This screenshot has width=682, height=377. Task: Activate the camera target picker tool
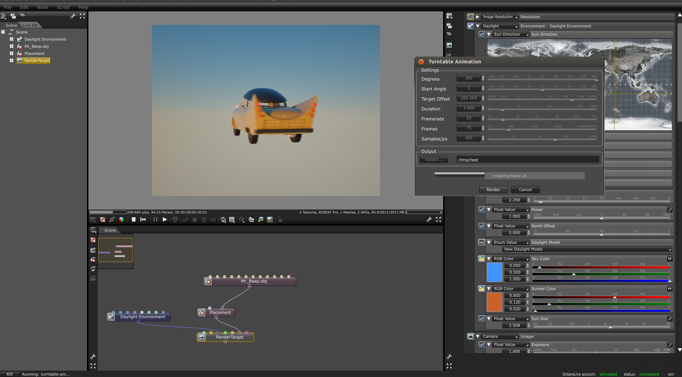(213, 220)
